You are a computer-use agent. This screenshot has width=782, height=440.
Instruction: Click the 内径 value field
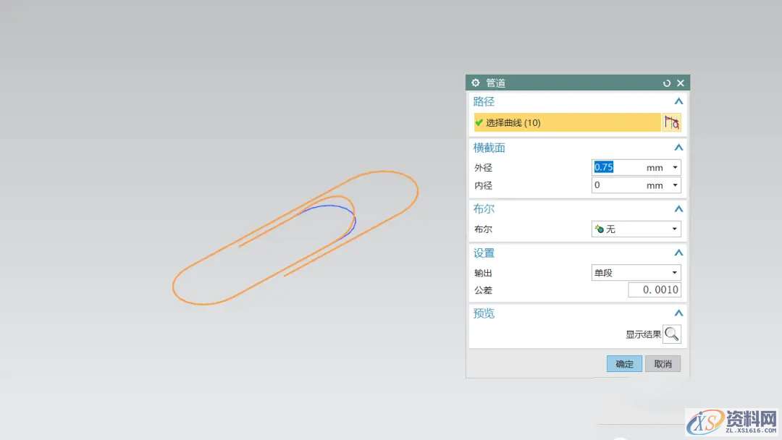click(x=615, y=186)
